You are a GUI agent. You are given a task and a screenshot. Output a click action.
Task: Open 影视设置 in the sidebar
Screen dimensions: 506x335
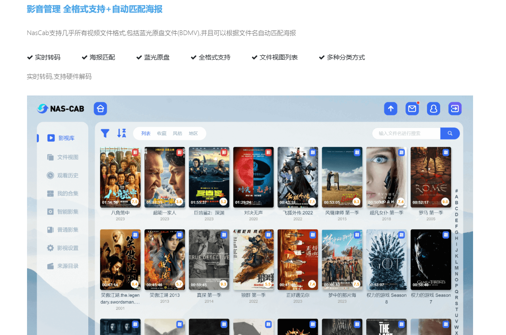pyautogui.click(x=68, y=248)
